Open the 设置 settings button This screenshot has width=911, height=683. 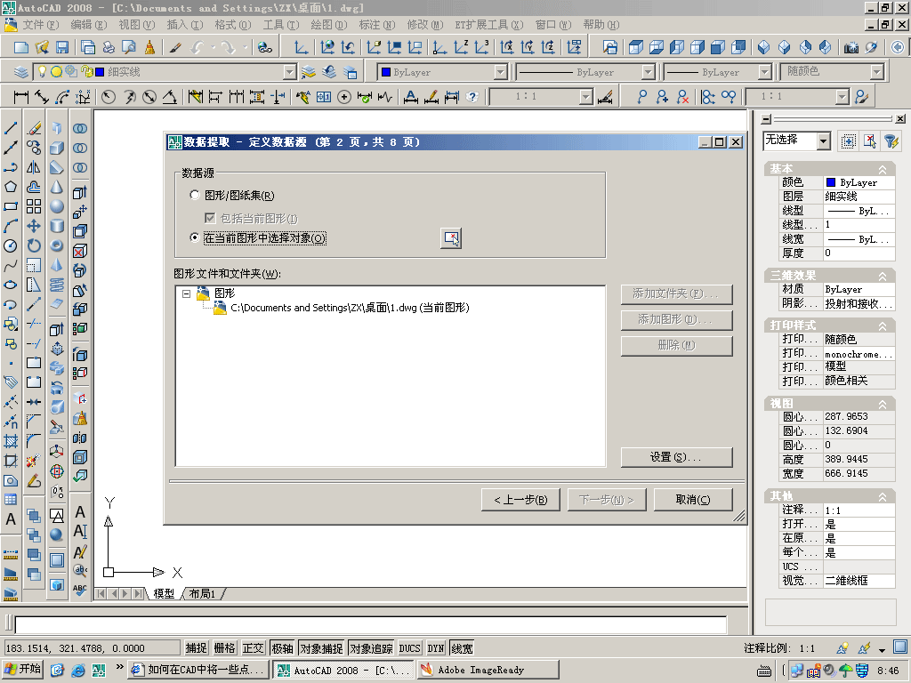(676, 457)
